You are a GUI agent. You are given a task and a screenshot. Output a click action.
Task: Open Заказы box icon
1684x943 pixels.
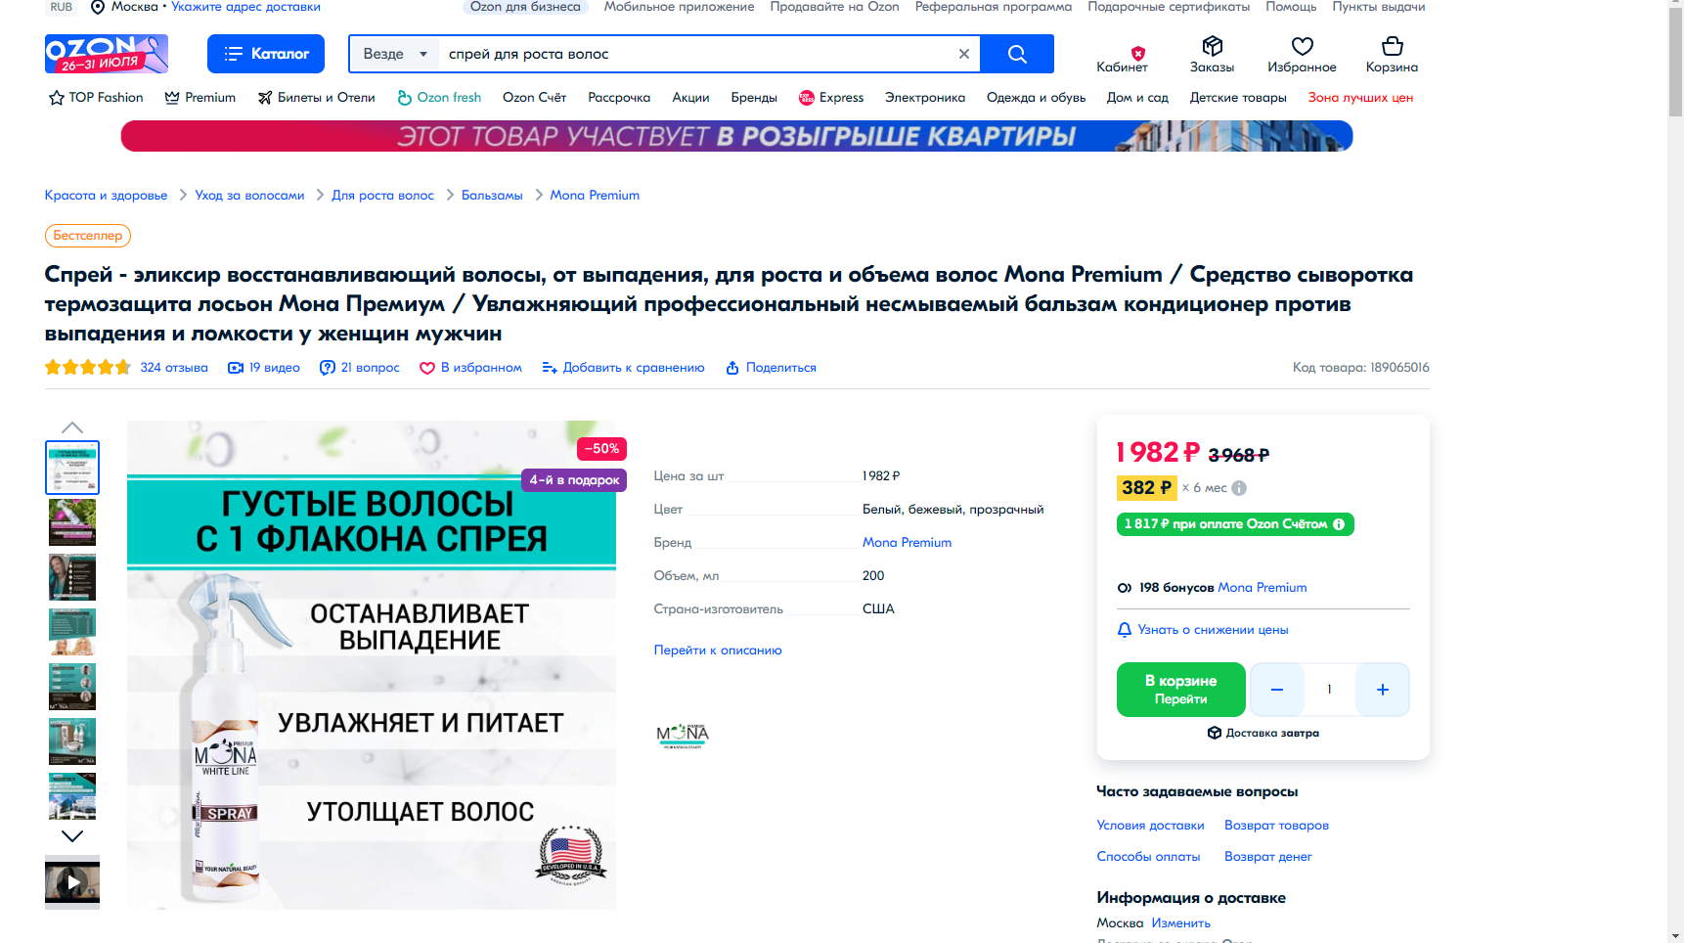(x=1213, y=46)
